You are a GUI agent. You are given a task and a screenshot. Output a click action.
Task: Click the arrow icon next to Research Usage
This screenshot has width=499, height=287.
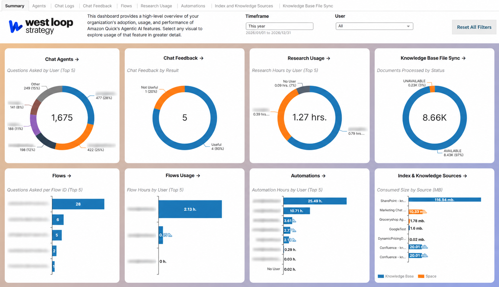[328, 58]
